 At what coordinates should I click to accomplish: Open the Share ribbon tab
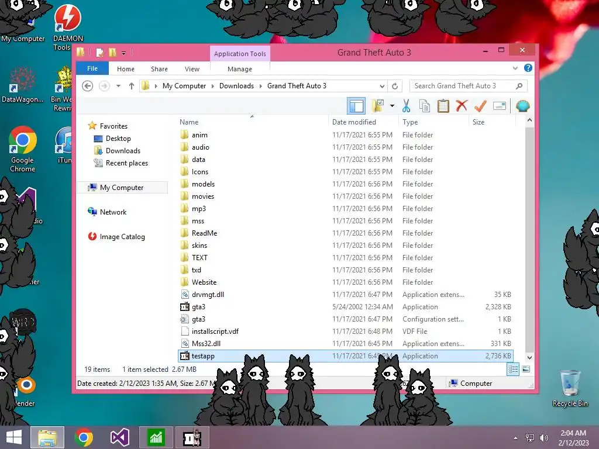click(x=159, y=69)
